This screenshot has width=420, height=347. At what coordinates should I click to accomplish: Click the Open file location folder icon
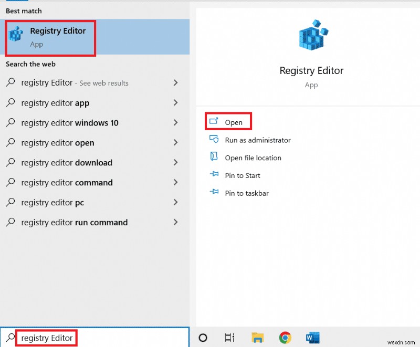pos(214,156)
